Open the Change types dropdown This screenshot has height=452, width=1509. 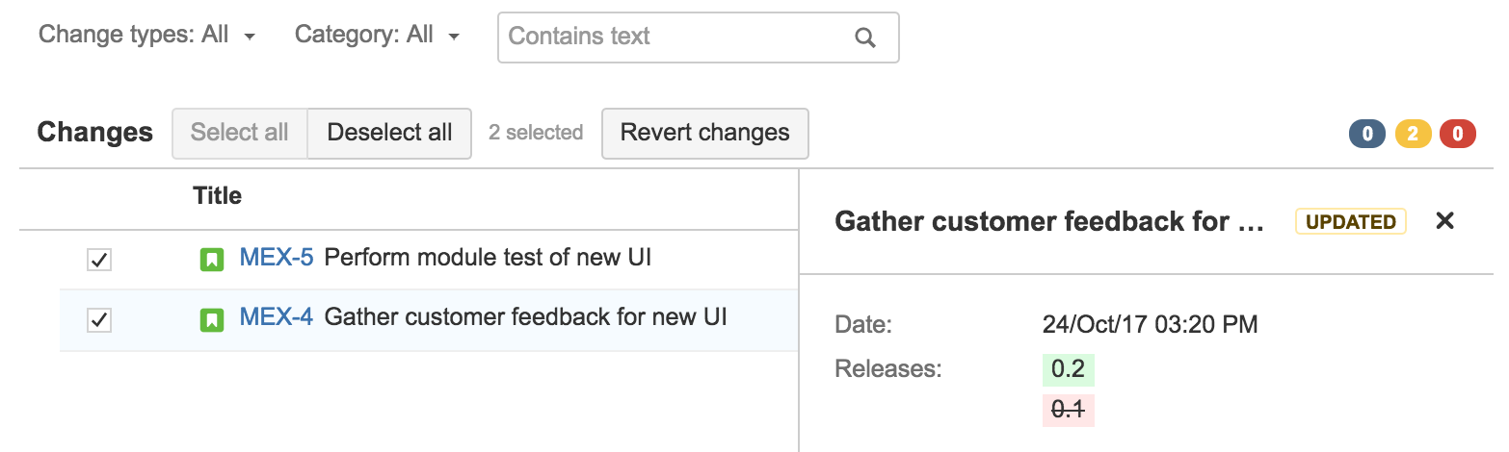pyautogui.click(x=147, y=36)
